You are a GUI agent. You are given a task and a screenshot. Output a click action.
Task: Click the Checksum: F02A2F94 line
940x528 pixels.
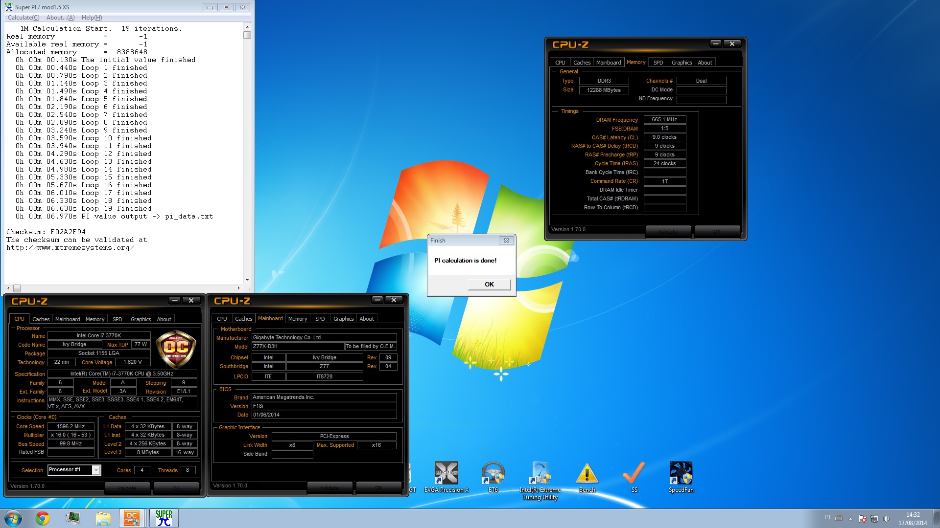pyautogui.click(x=46, y=232)
